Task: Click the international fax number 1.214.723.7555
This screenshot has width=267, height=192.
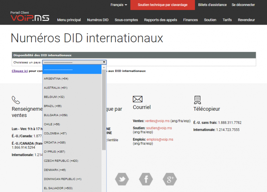Action: (228, 130)
